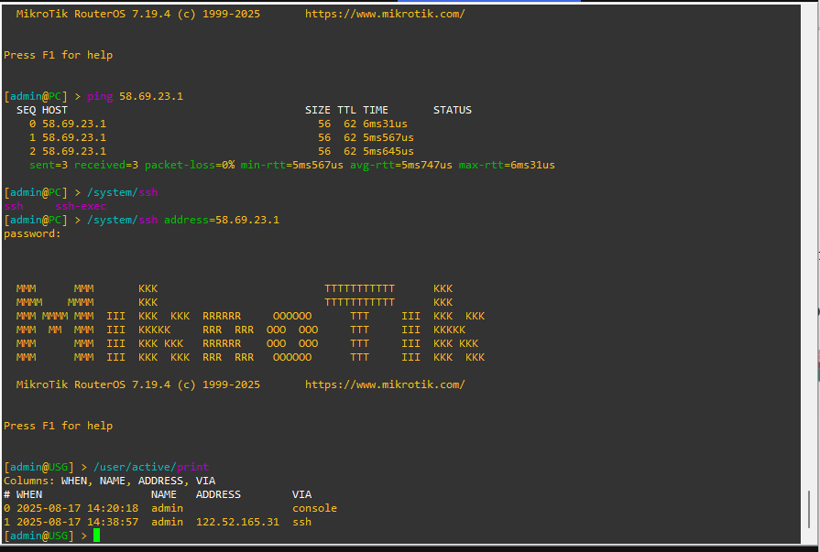
Task: Click 'admin' in the console session row
Action: tap(168, 508)
